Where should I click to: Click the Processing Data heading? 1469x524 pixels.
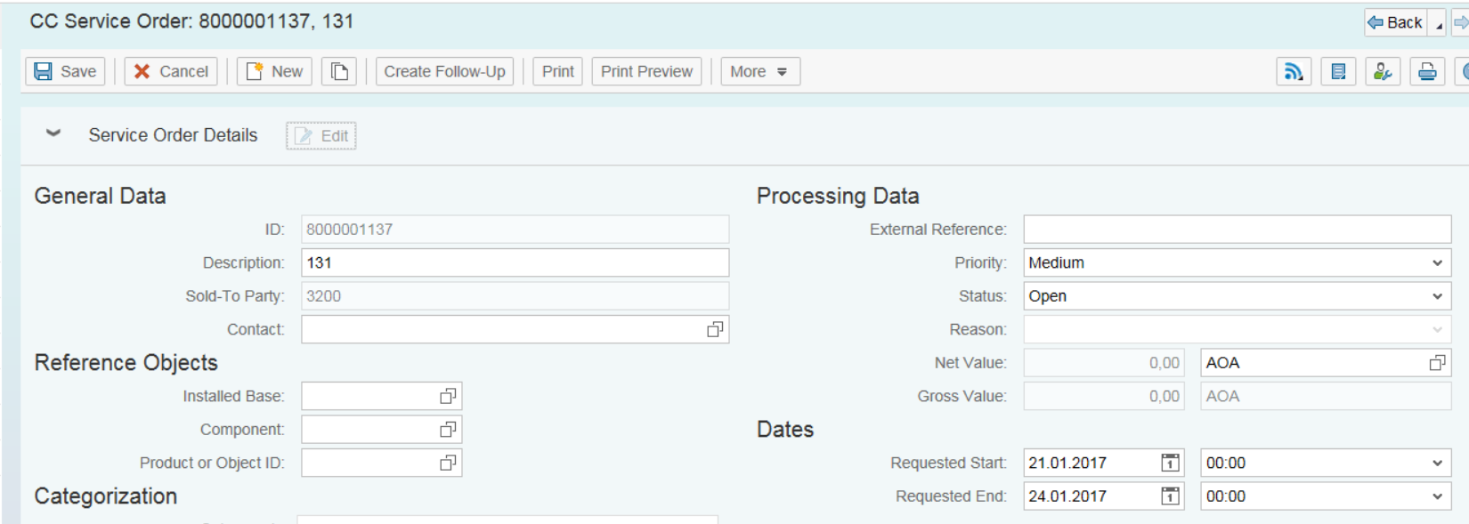838,196
